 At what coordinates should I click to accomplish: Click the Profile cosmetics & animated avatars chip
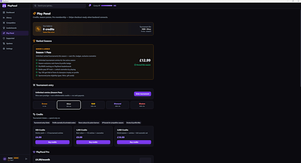(64, 123)
